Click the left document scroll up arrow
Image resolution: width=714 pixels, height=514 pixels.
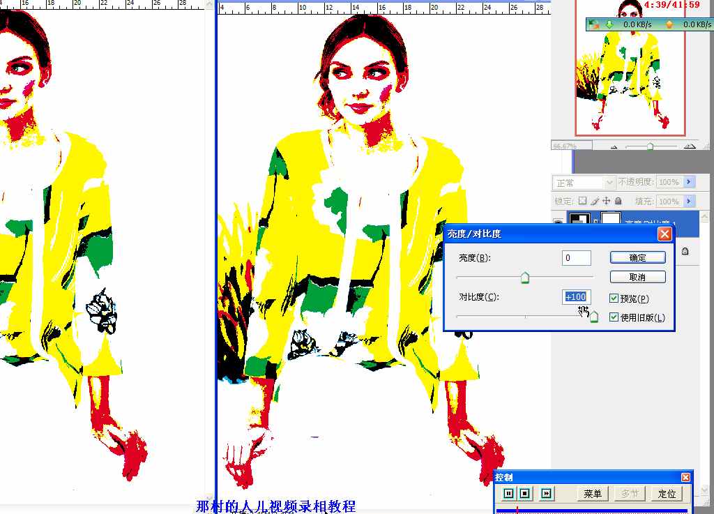[x=209, y=5]
